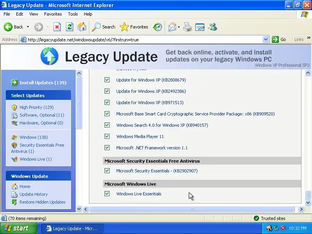Open Windows (138) category link

click(x=34, y=137)
